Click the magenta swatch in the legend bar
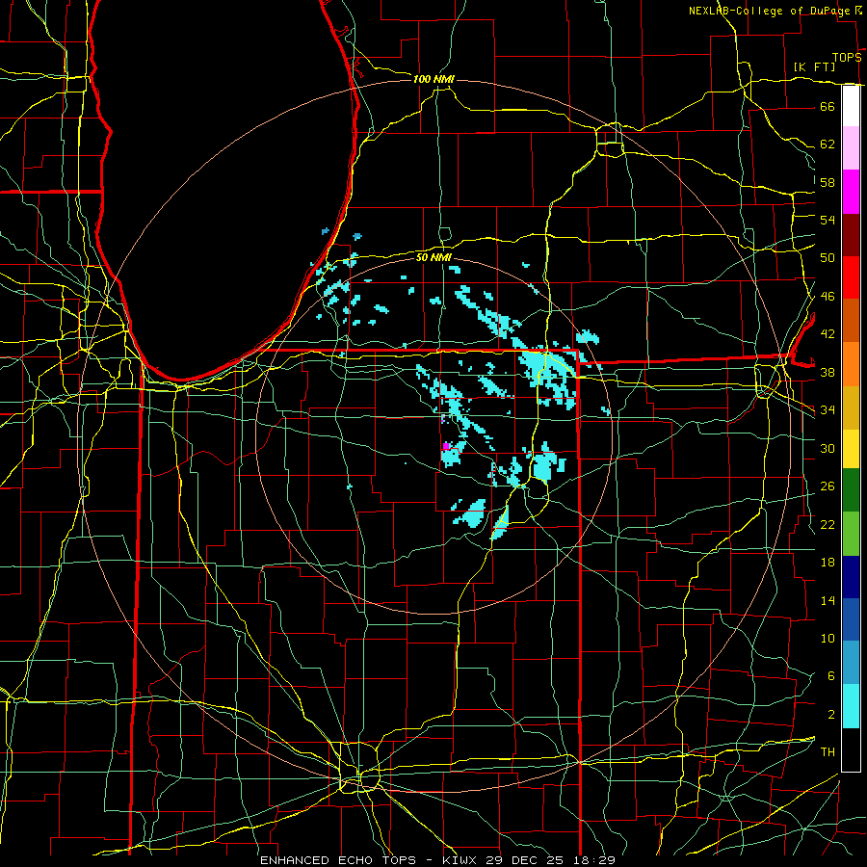The width and height of the screenshot is (867, 867). click(x=851, y=192)
